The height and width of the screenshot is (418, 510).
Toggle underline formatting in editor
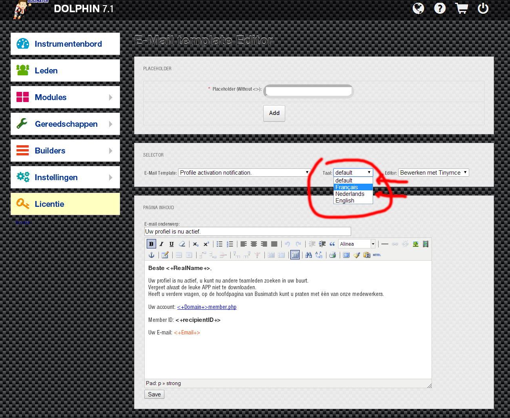point(171,244)
